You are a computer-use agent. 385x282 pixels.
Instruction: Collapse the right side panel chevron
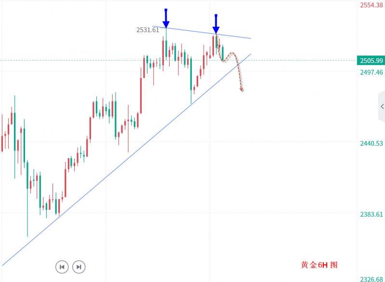pos(382,107)
